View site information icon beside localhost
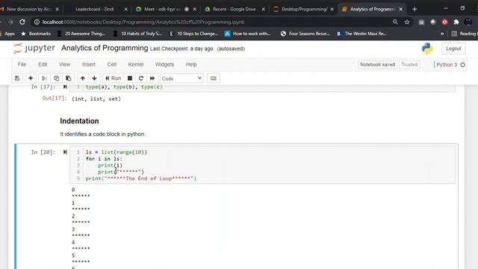Image resolution: width=478 pixels, height=269 pixels. pos(37,22)
